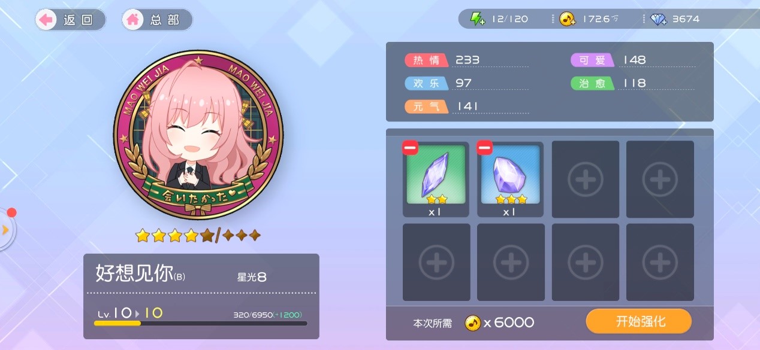Open the 总部 headquarters menu
The height and width of the screenshot is (350, 760).
click(x=157, y=19)
